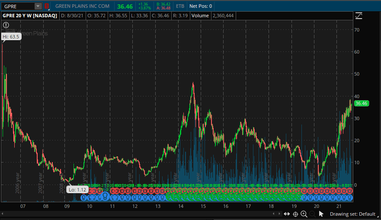The height and width of the screenshot is (220, 381).
Task: Click the GREEN PLAINS INC COM description
Action: point(82,6)
